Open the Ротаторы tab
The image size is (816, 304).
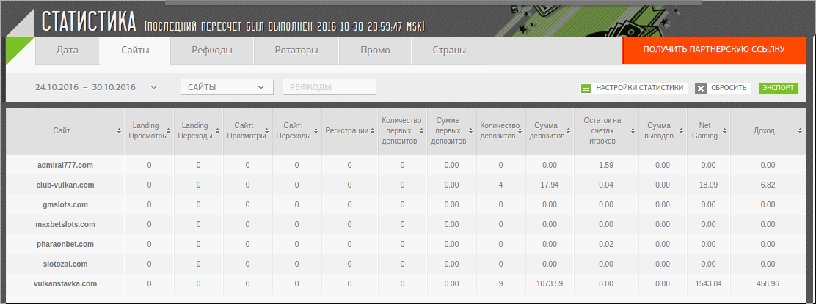pos(296,51)
